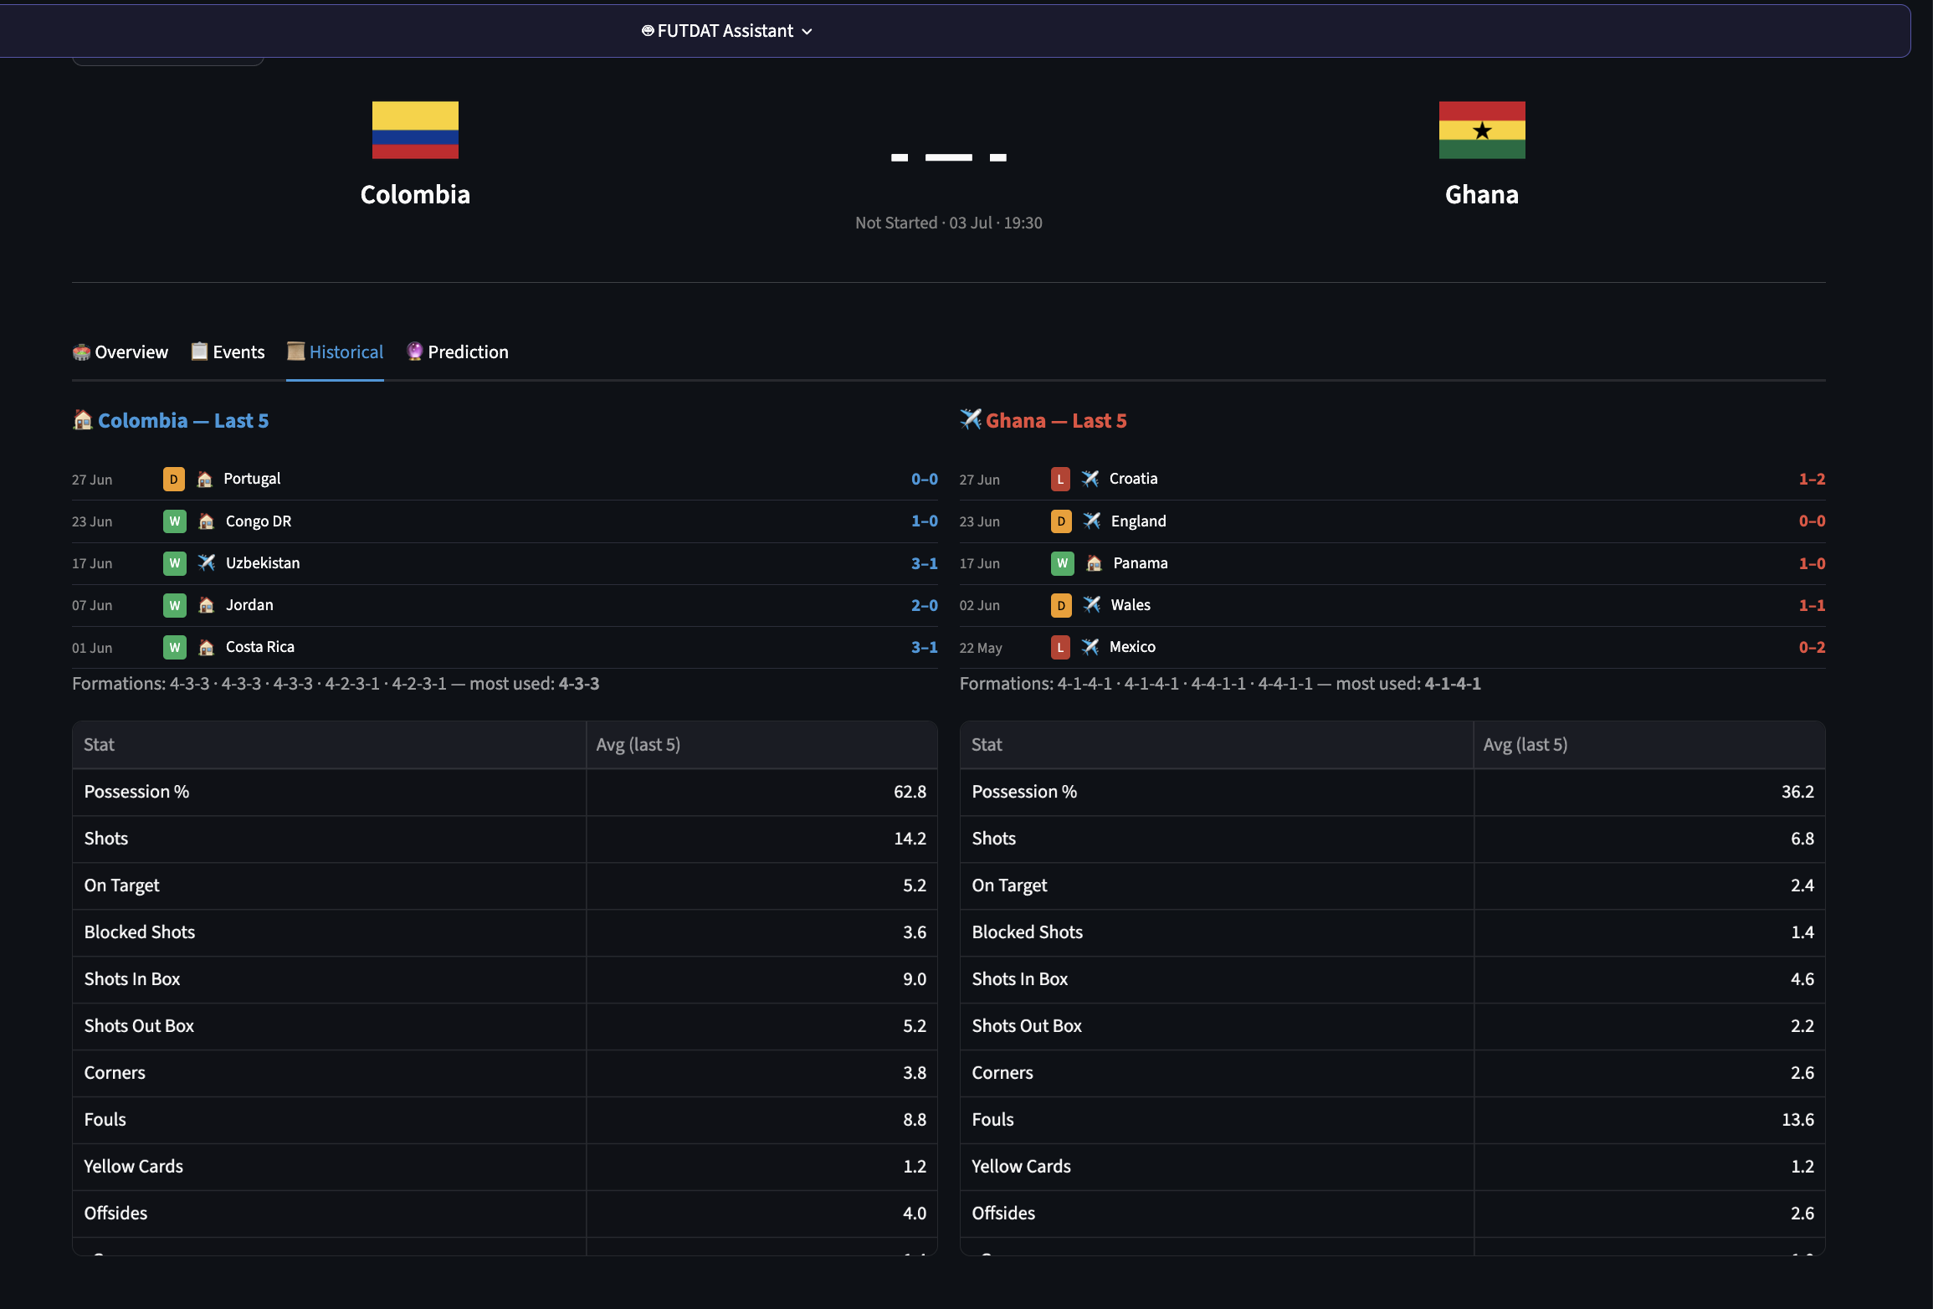This screenshot has width=1933, height=1309.
Task: Select the Prediction tab
Action: tap(458, 352)
